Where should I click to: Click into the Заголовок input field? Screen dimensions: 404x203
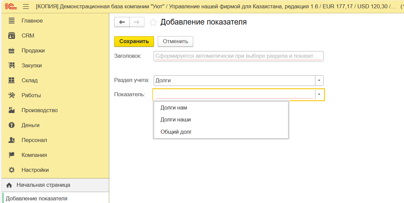click(238, 56)
